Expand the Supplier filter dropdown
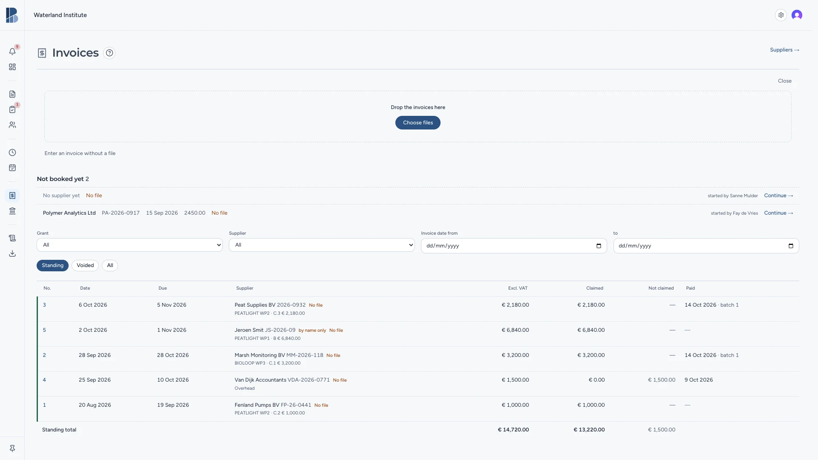Viewport: 818px width, 460px height. click(x=322, y=245)
